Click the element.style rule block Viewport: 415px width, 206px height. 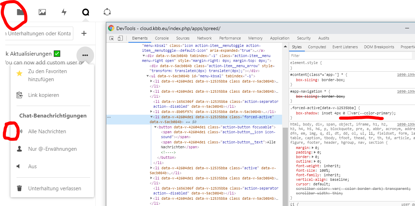coord(352,65)
